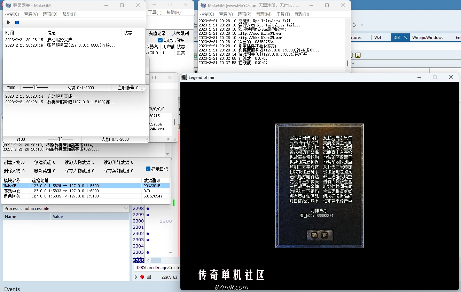The image size is (461, 292).
Task: Open 选项(O) menu in 登录网关 window
Action: pyautogui.click(x=50, y=14)
